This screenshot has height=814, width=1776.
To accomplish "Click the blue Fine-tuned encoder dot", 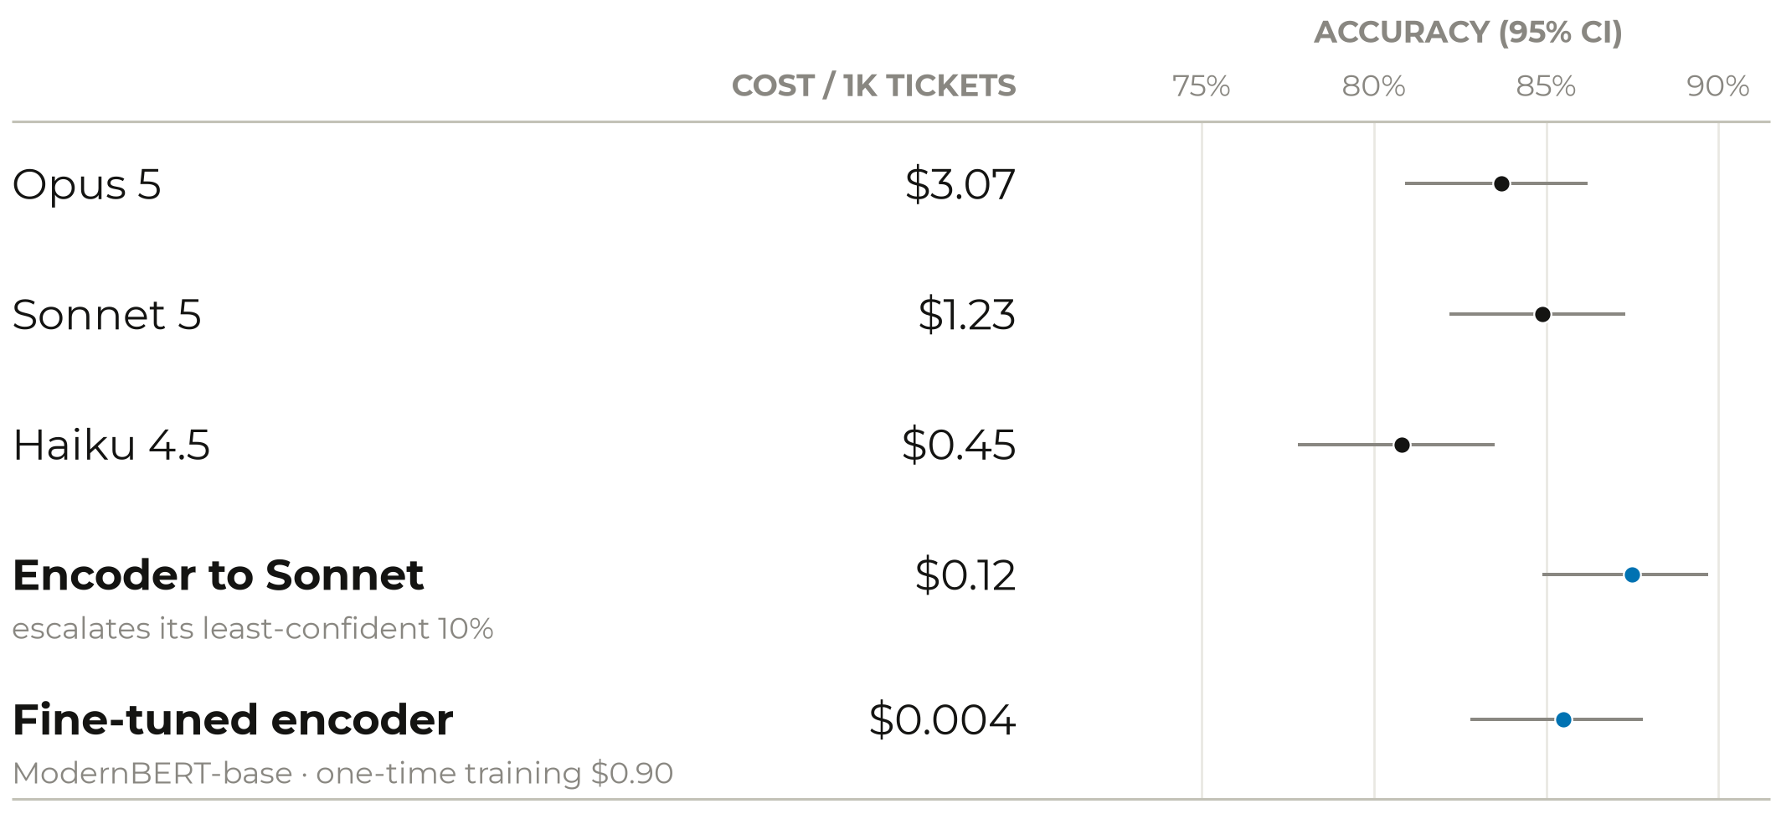I will (1563, 719).
